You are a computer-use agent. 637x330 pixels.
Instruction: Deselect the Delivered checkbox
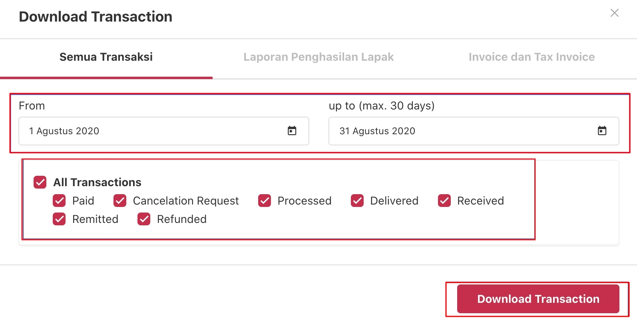pyautogui.click(x=357, y=201)
